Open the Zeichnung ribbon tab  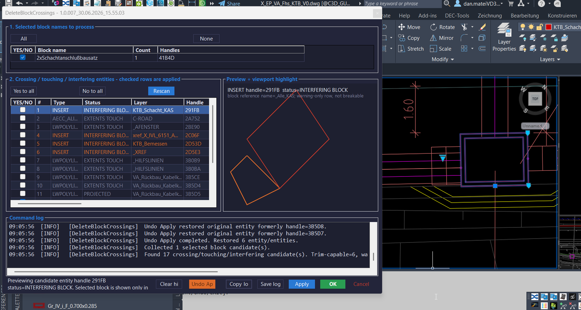coord(489,16)
